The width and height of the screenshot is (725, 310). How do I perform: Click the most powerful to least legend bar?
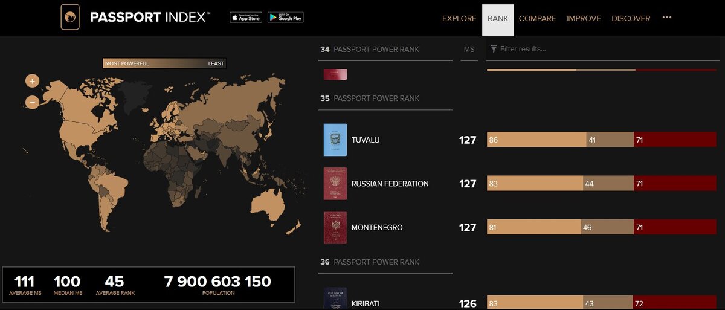[x=164, y=63]
